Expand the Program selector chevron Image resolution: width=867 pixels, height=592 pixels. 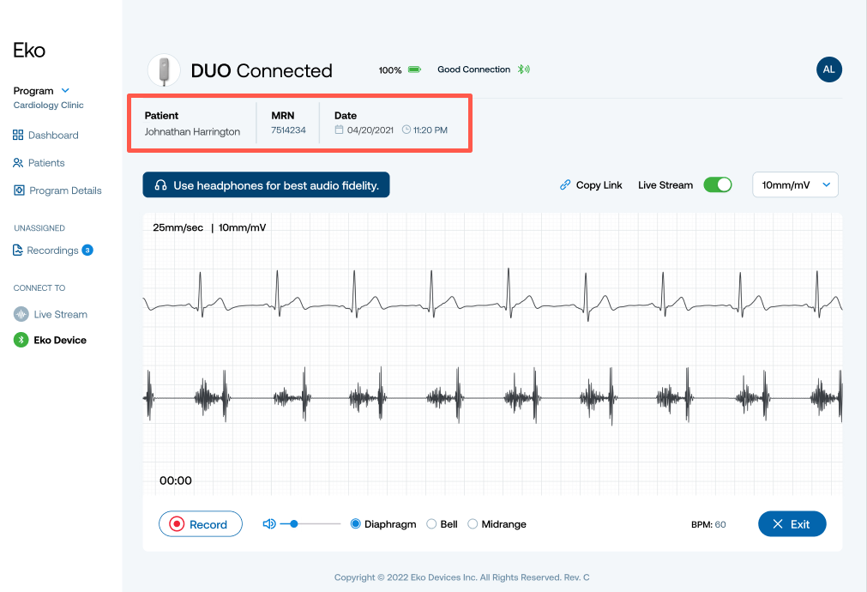click(x=66, y=91)
